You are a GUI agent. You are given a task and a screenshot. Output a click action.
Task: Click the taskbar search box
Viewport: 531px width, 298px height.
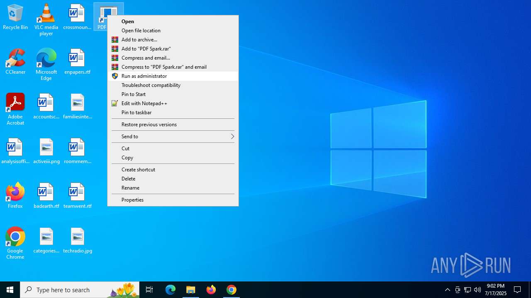point(80,290)
